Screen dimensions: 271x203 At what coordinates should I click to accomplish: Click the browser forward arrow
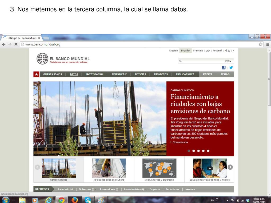pos(10,44)
